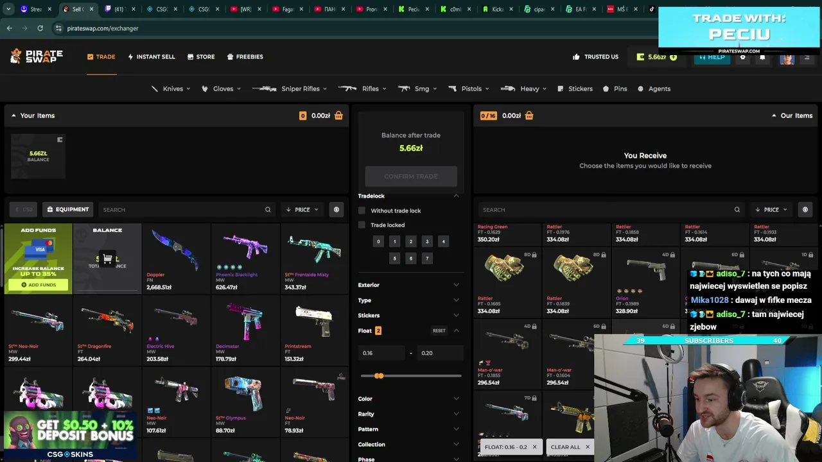The height and width of the screenshot is (462, 822).
Task: Click the yellow ADD FUNDS button
Action: point(39,285)
